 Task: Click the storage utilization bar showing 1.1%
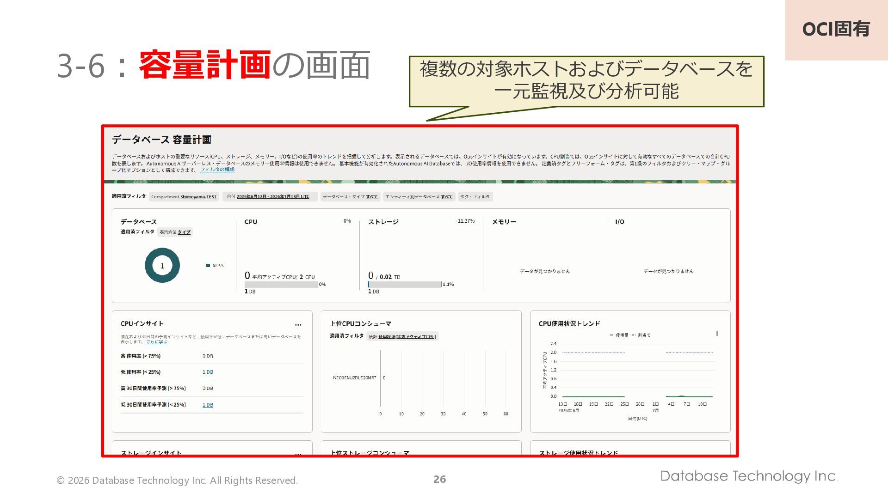point(405,285)
